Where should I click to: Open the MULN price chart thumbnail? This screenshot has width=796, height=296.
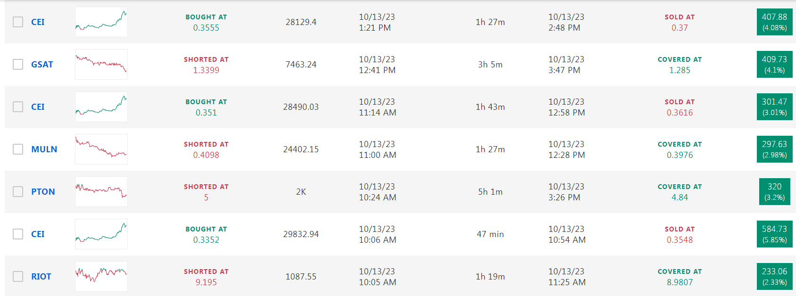(101, 149)
